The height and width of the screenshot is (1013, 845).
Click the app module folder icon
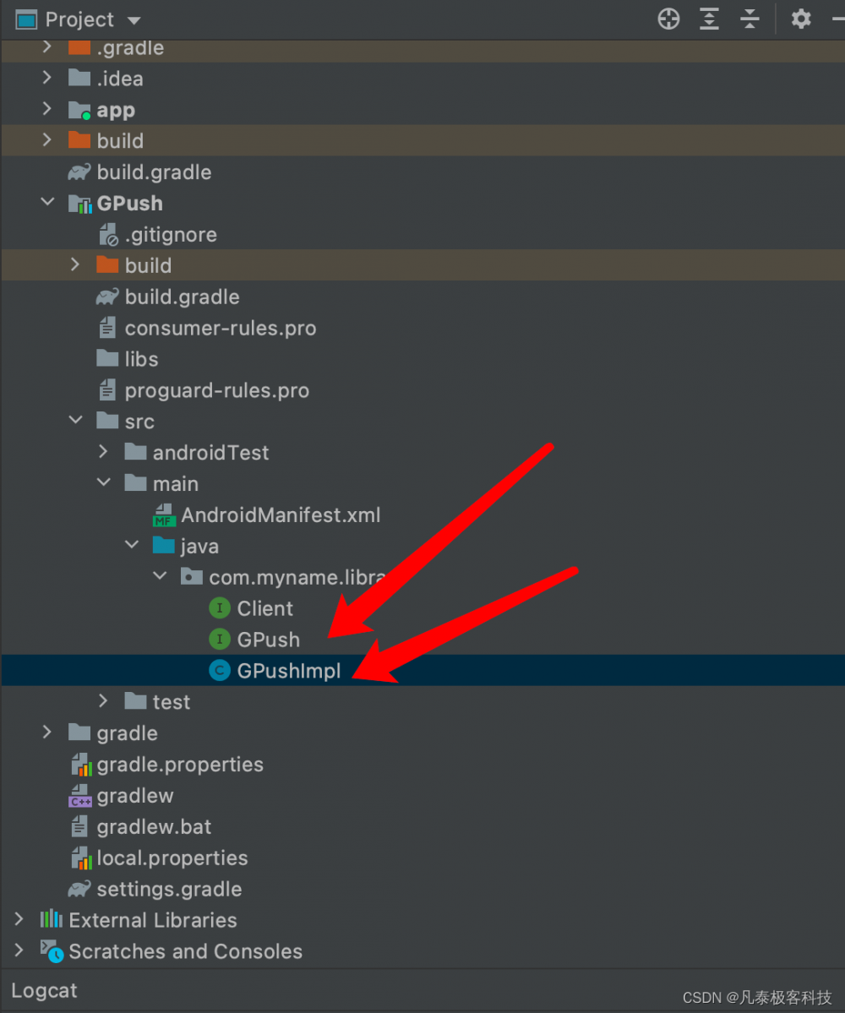[x=79, y=110]
